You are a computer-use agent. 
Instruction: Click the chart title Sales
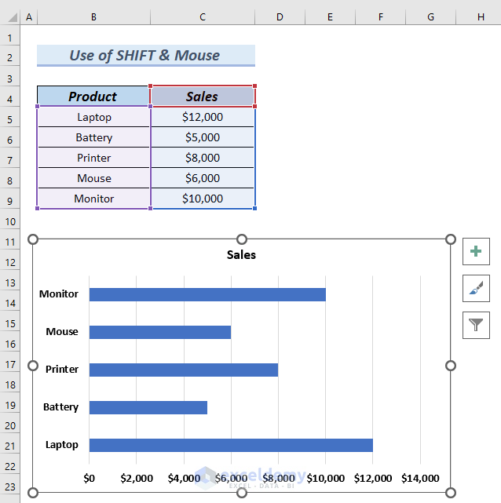tap(241, 255)
